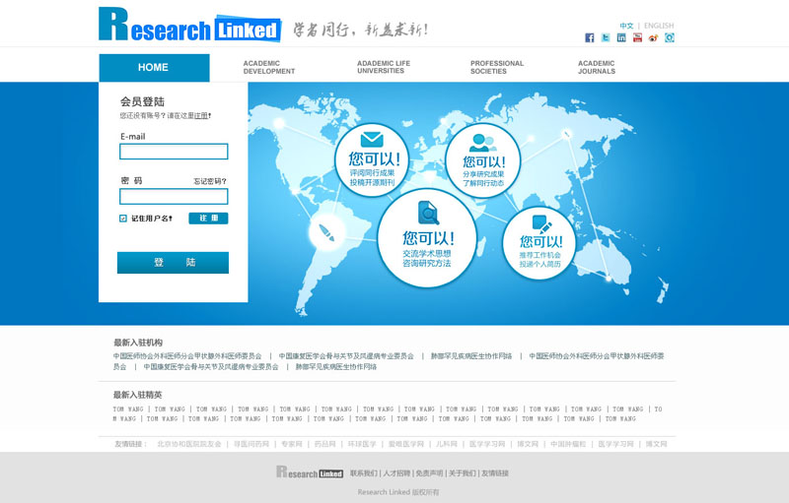Click the note-and-pencil icon in job circle
The width and height of the screenshot is (789, 503).
[x=541, y=223]
